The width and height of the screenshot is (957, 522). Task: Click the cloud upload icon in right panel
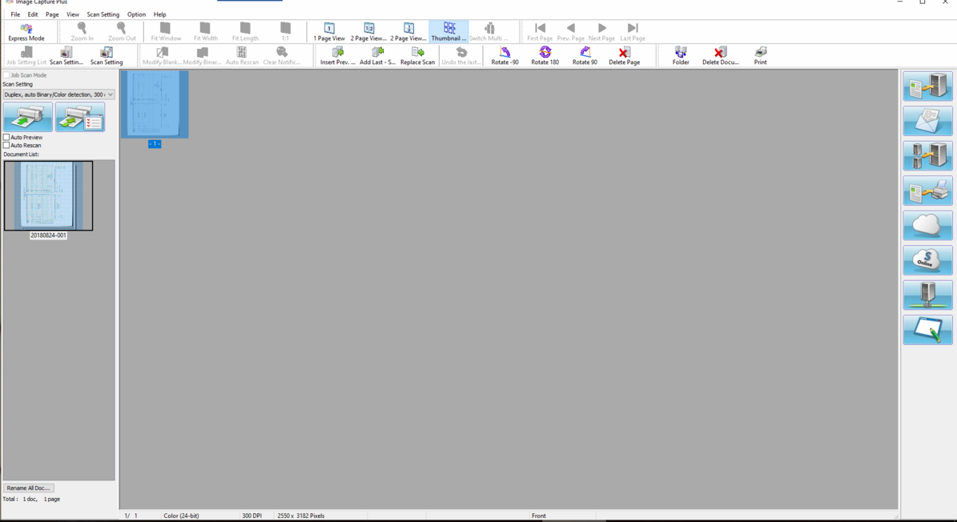tap(927, 226)
